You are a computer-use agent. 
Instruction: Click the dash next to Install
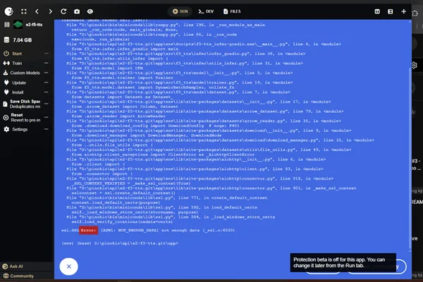[x=47, y=92]
